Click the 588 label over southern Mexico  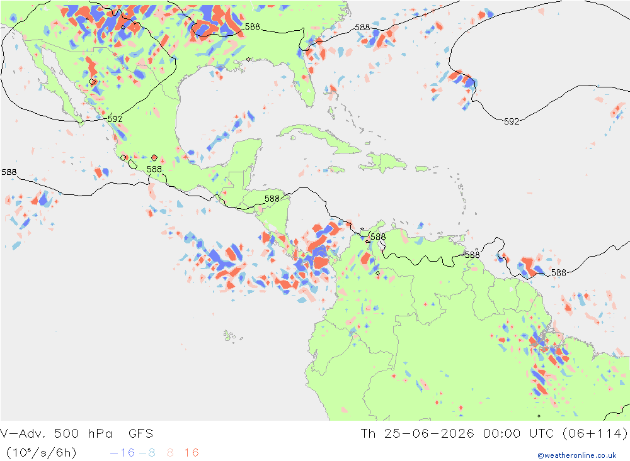[154, 169]
